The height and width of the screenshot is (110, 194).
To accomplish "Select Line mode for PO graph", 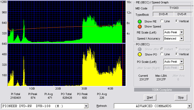I will tap(162, 54).
